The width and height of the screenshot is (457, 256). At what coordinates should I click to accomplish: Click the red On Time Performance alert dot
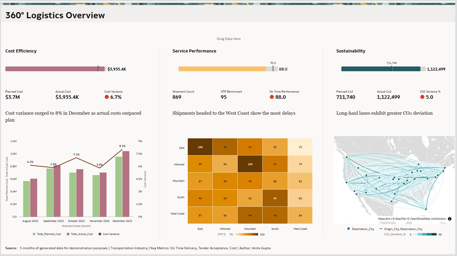click(272, 96)
